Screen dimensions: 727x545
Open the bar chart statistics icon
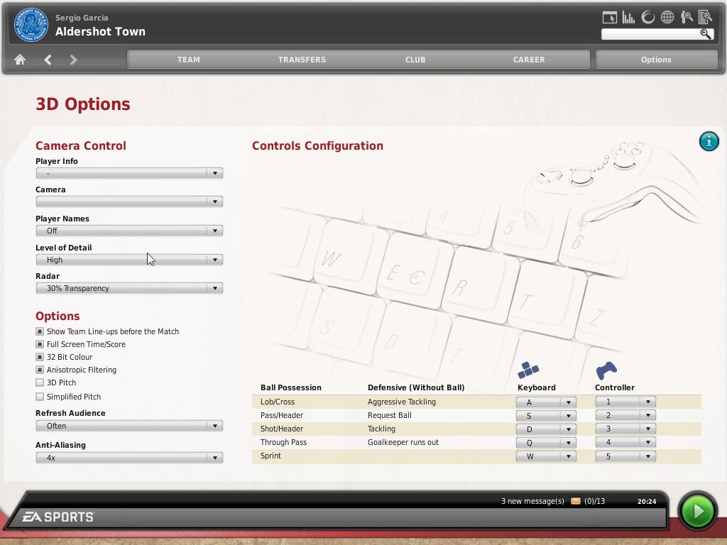coord(628,17)
